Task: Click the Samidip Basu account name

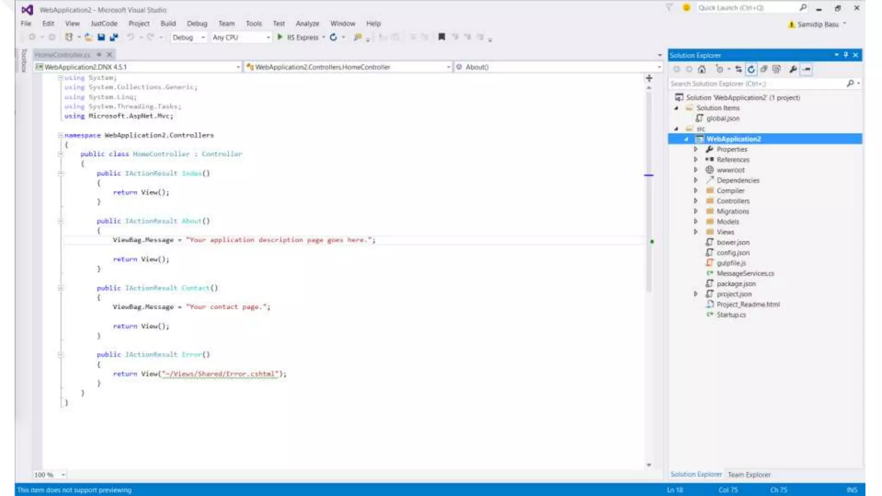Action: pyautogui.click(x=817, y=25)
